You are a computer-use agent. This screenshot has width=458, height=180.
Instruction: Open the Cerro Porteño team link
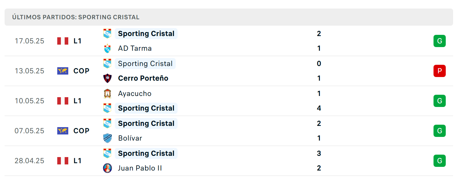coord(143,78)
